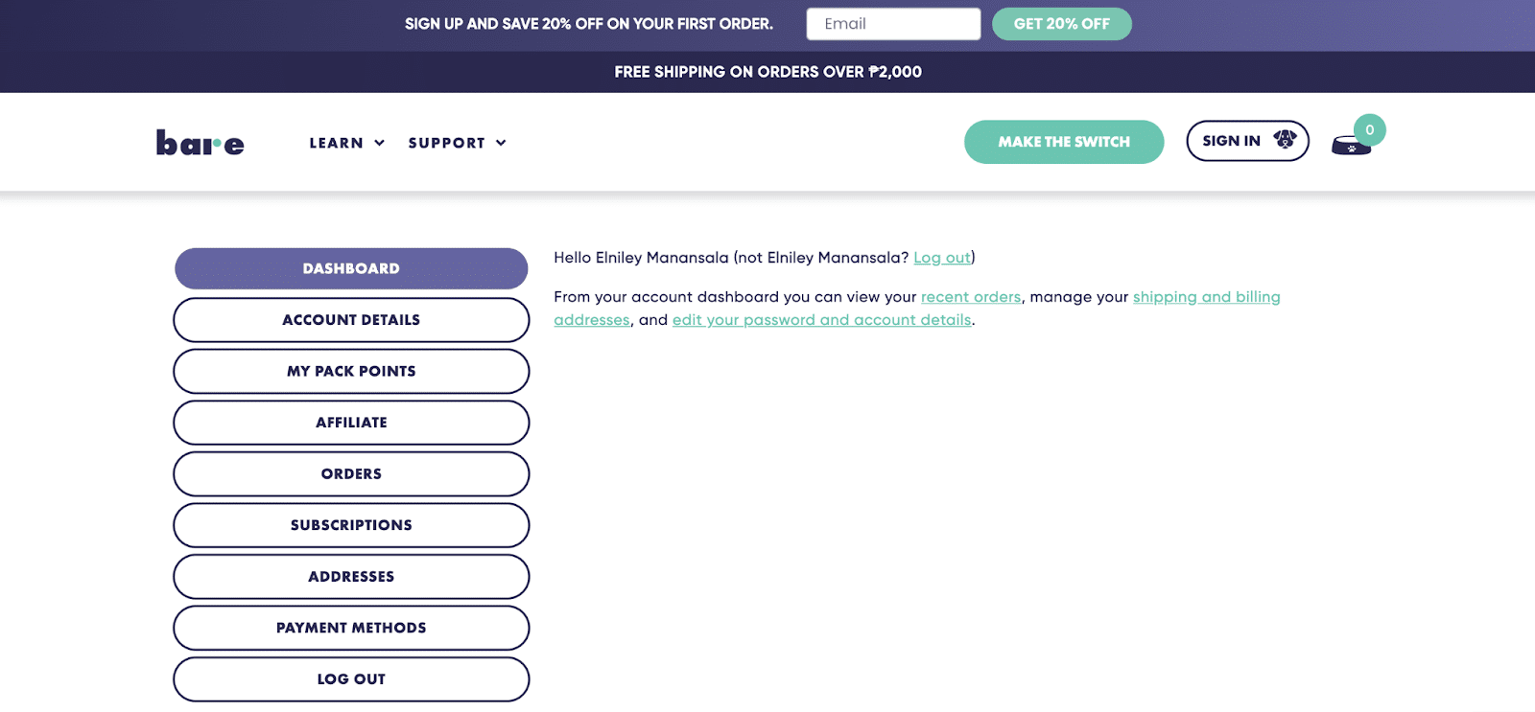The image size is (1535, 712).
Task: Open My Pack Points section
Action: click(351, 371)
